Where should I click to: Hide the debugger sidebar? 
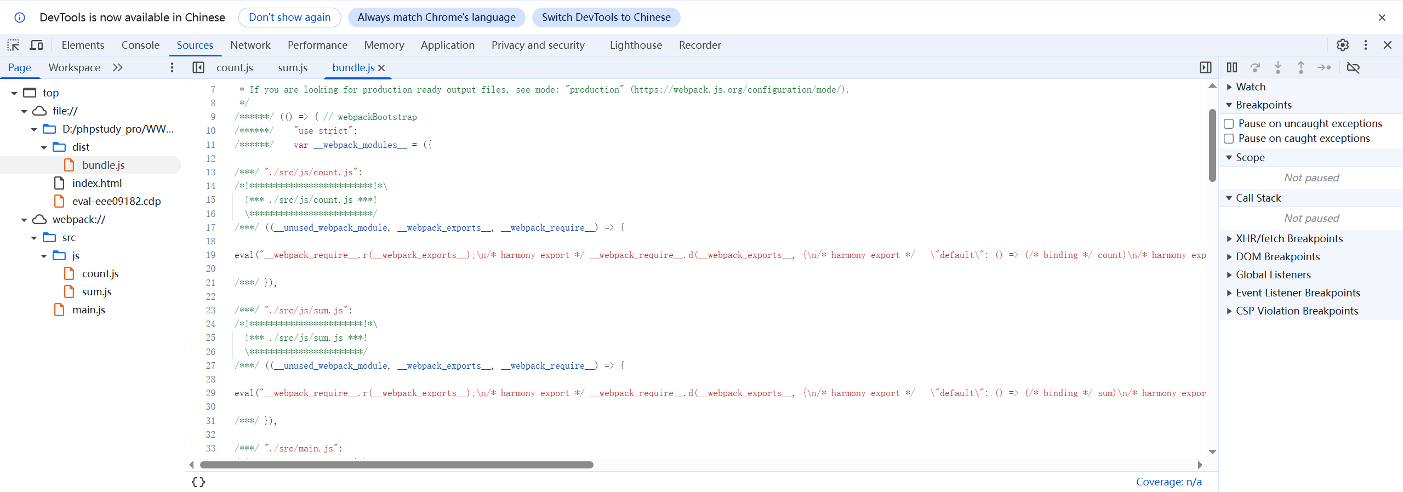(x=1206, y=67)
